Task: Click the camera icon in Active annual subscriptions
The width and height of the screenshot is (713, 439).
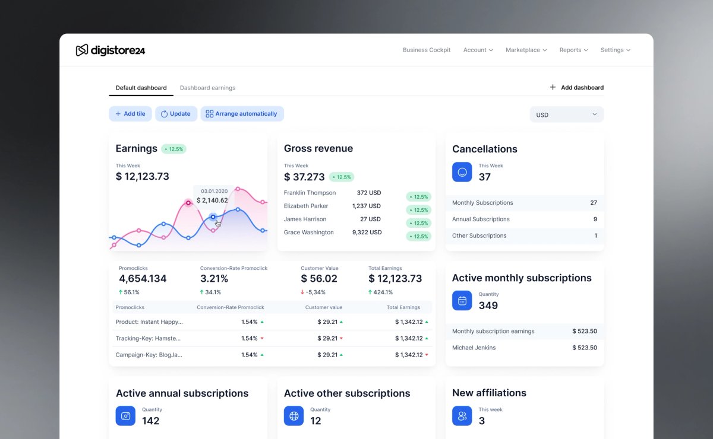Action: (125, 416)
